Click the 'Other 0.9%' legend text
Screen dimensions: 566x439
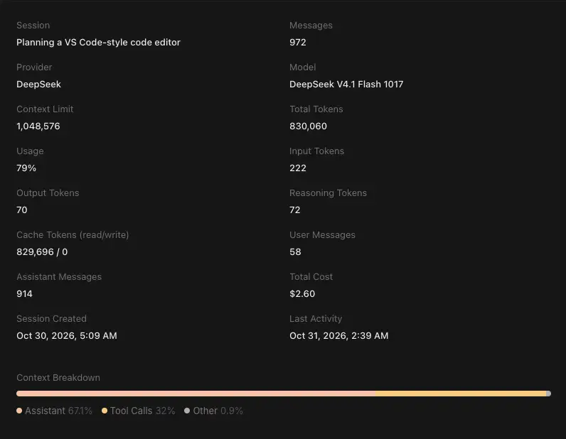pos(218,411)
